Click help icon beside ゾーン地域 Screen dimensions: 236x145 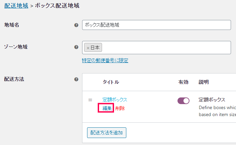tap(76, 47)
